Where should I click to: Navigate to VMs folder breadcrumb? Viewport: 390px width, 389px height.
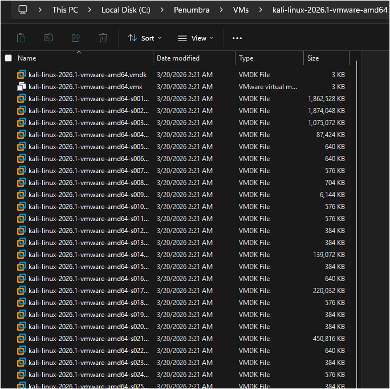pyautogui.click(x=241, y=10)
